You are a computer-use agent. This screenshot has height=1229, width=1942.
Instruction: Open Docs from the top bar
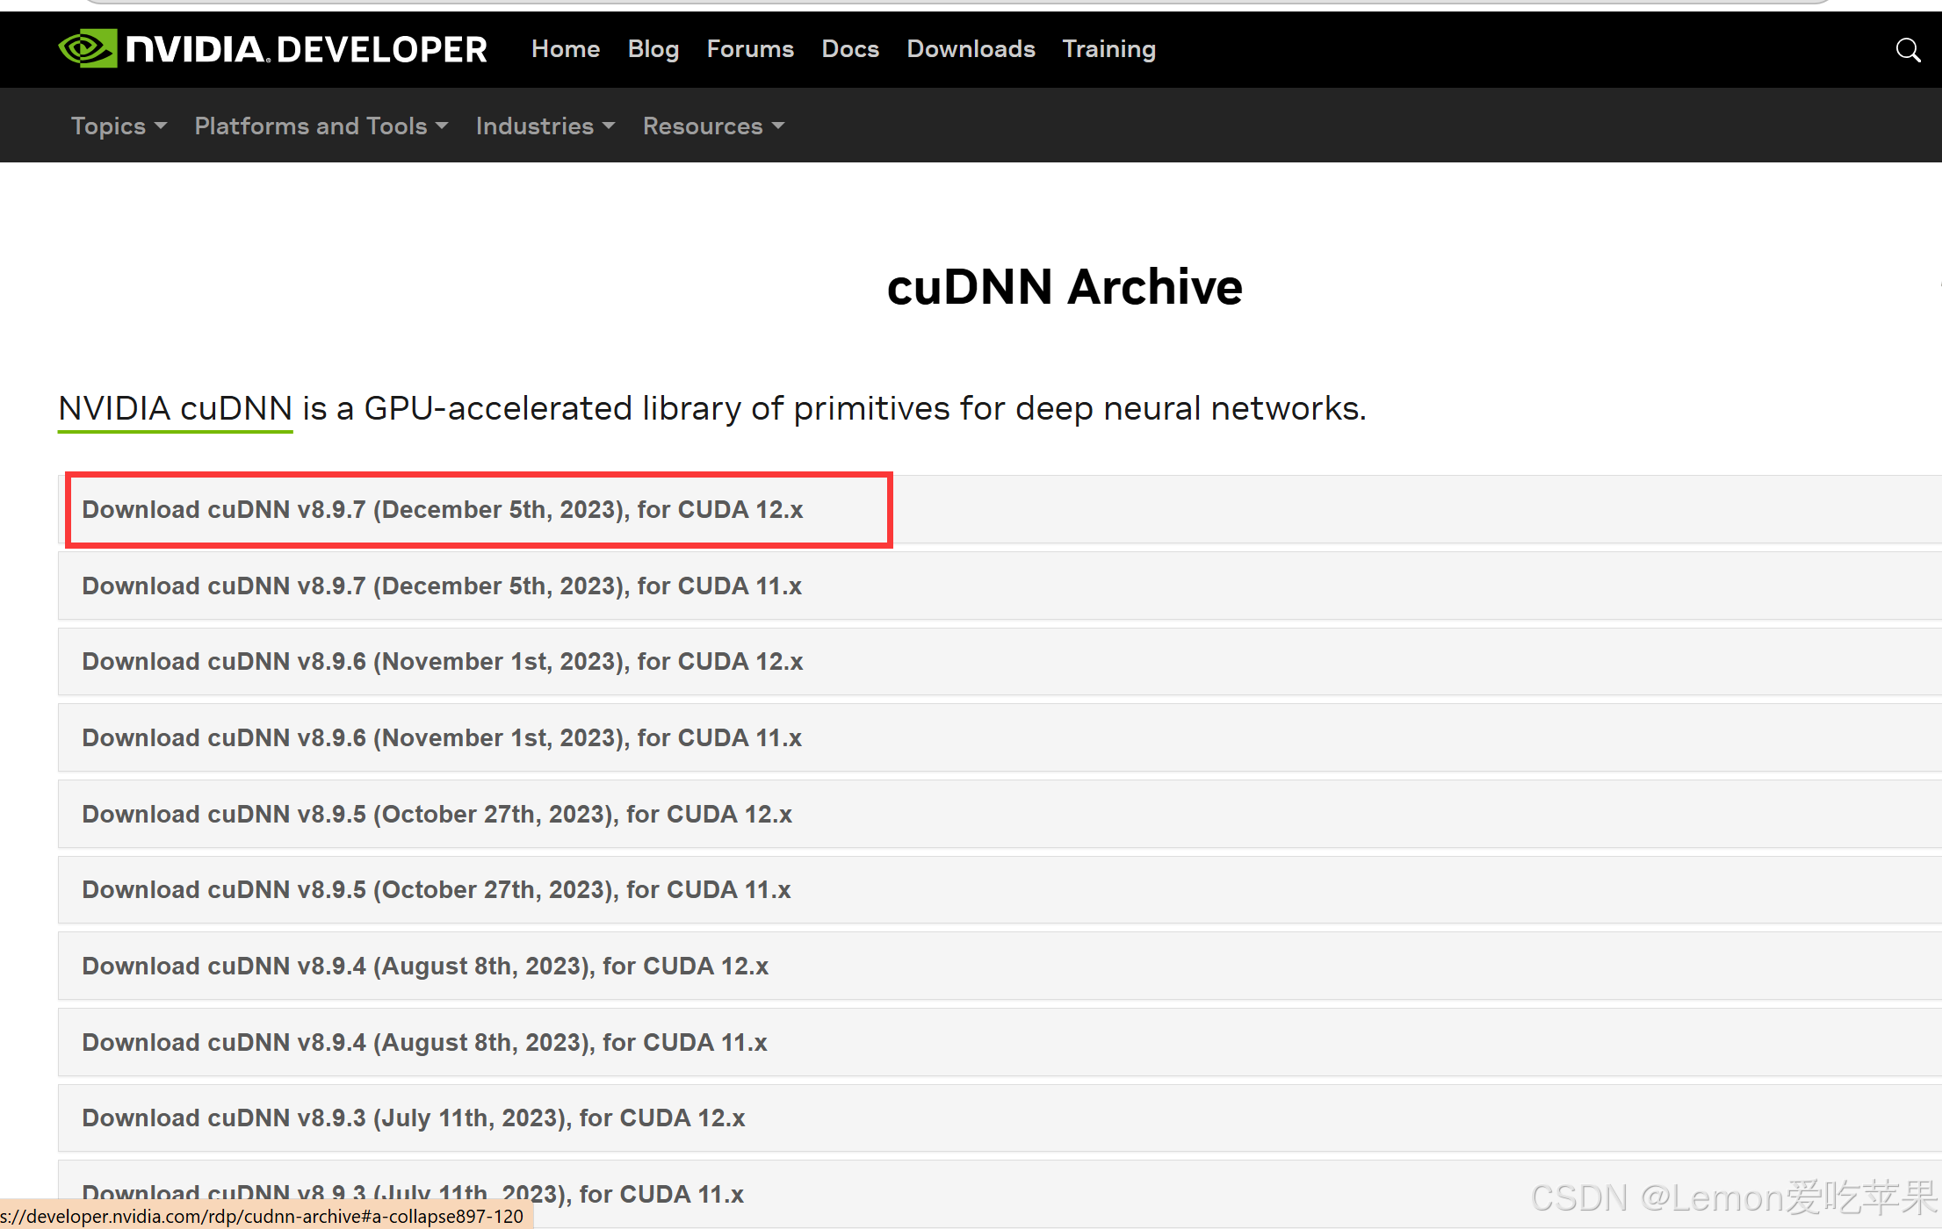point(850,49)
